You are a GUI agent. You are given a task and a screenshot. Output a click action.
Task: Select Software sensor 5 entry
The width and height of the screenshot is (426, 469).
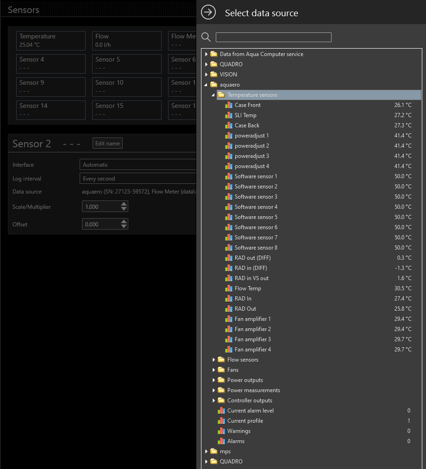pyautogui.click(x=256, y=217)
